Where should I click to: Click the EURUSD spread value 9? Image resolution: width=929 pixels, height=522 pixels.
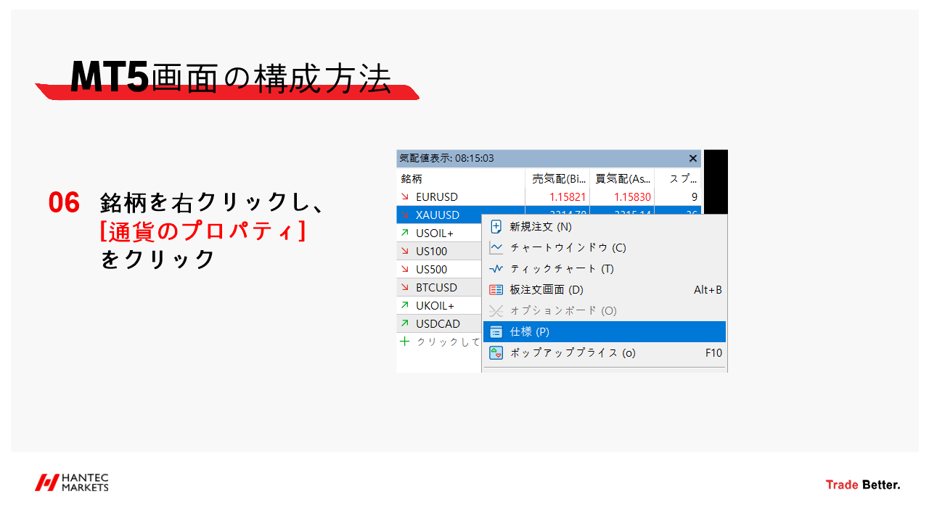point(695,197)
